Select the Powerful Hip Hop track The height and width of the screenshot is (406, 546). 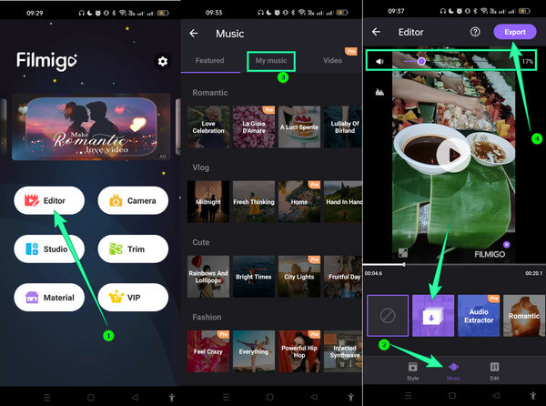[299, 351]
